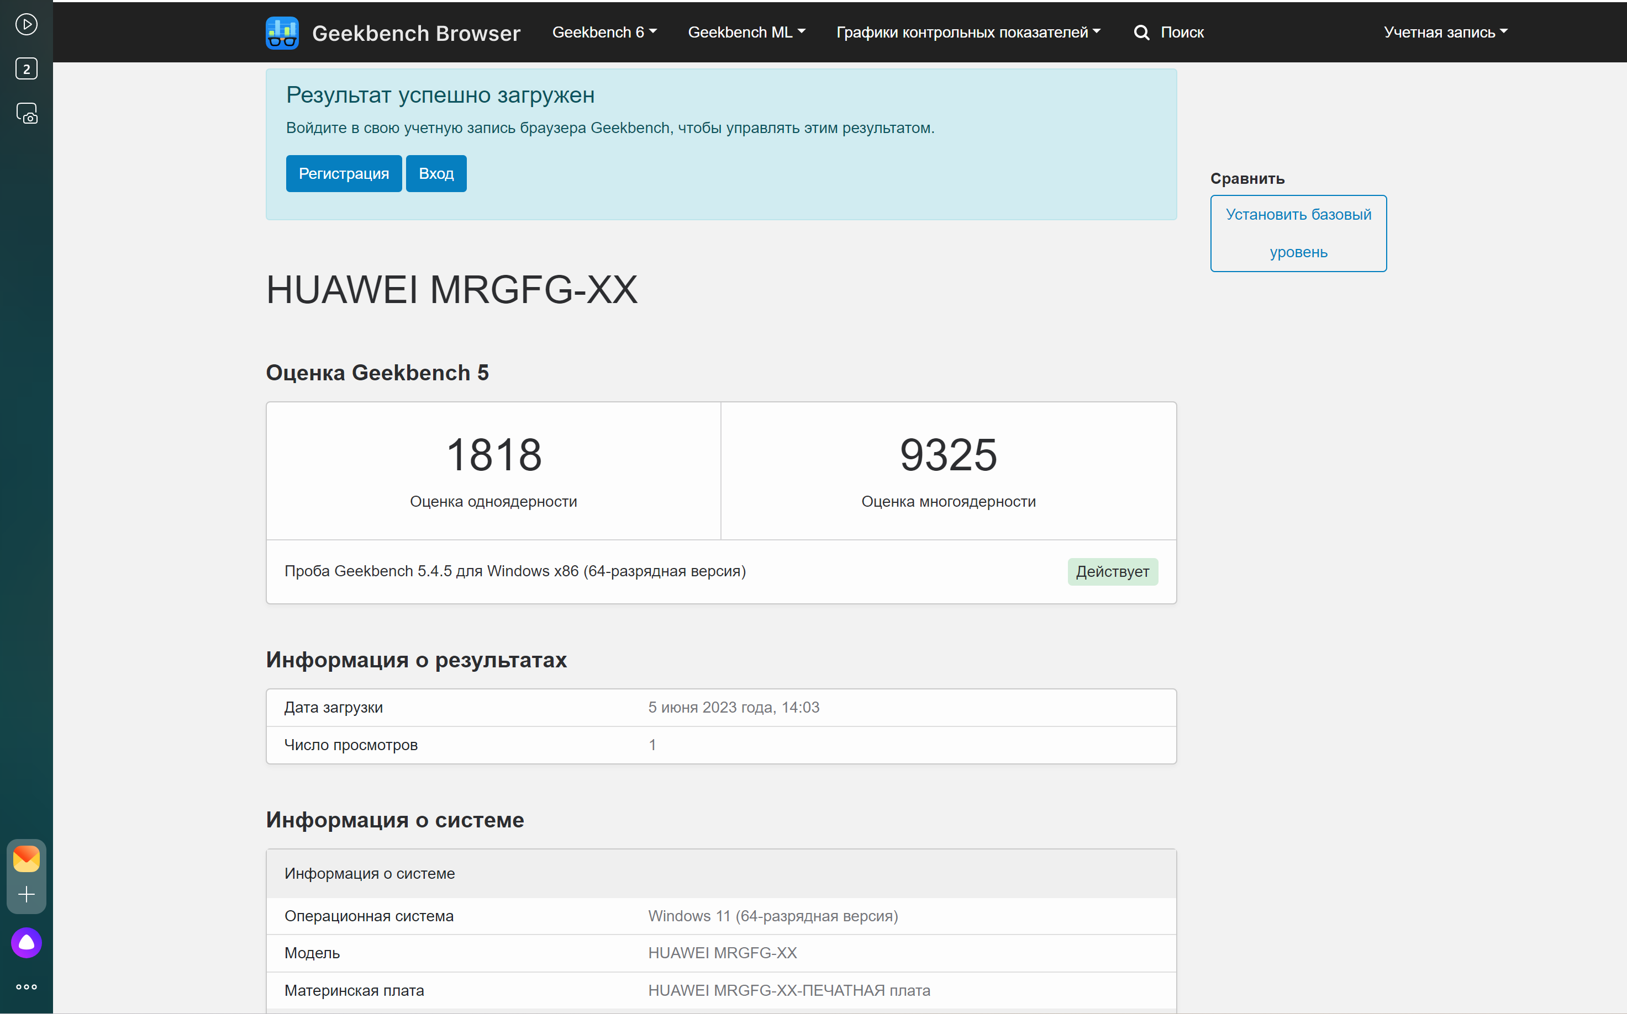Open the mail icon in sidebar

pyautogui.click(x=26, y=858)
